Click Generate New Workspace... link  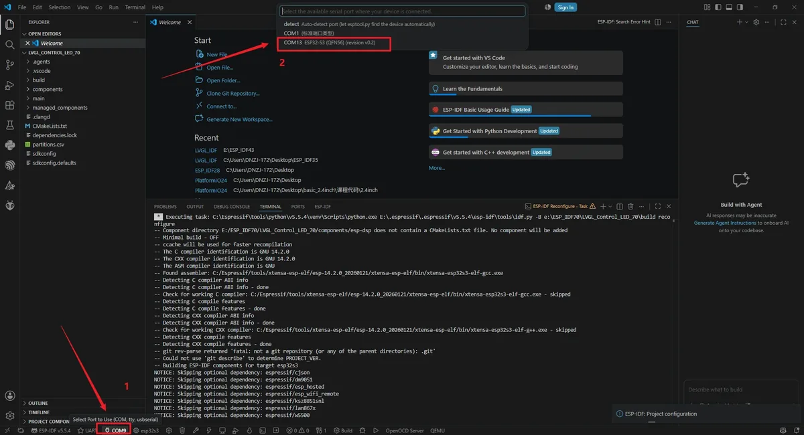point(239,119)
